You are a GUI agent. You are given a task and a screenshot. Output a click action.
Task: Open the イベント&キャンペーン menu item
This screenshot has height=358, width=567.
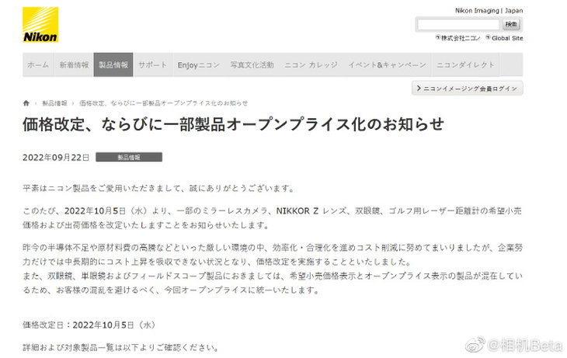tap(387, 64)
